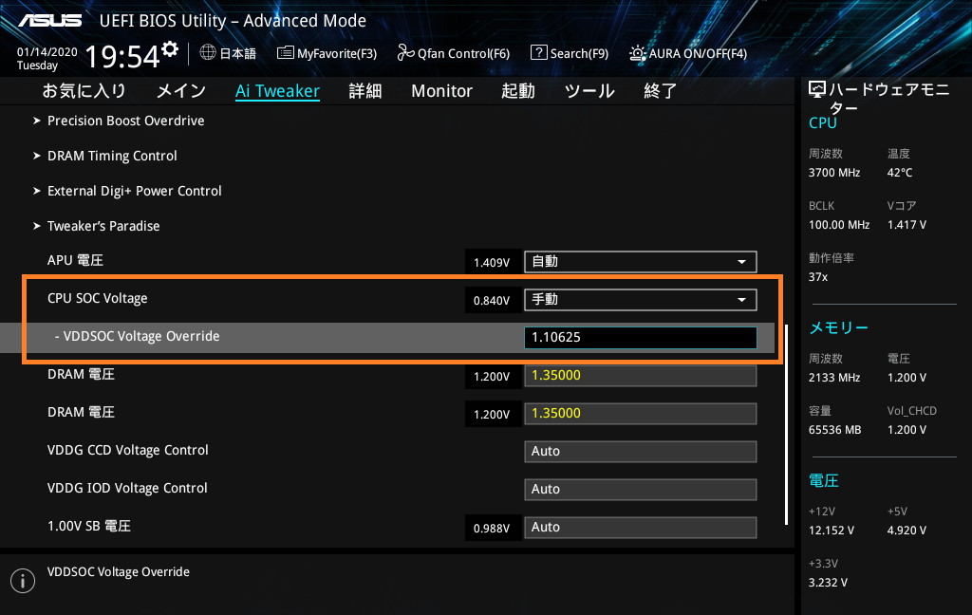This screenshot has height=615, width=972.
Task: Click 3700 MHz CPU frequency value
Action: (x=834, y=173)
